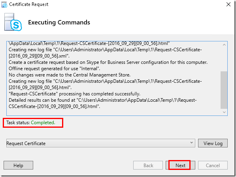Click the Skype for Business server icon

[13, 22]
